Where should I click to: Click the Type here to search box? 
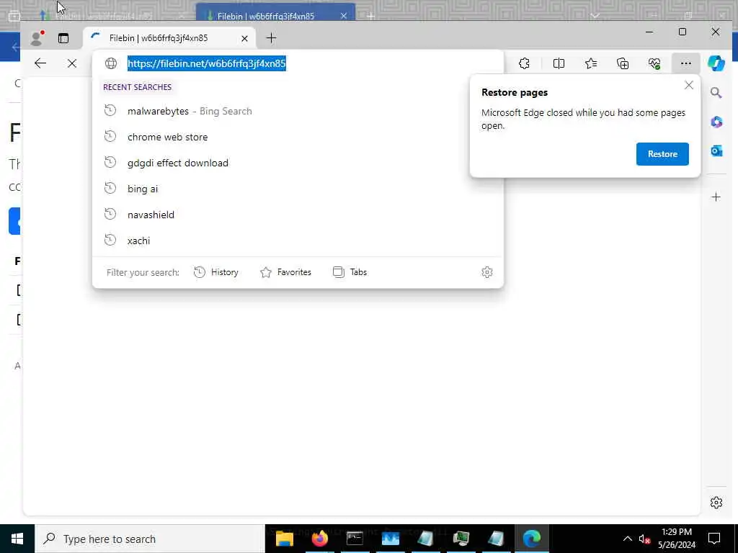[150, 539]
